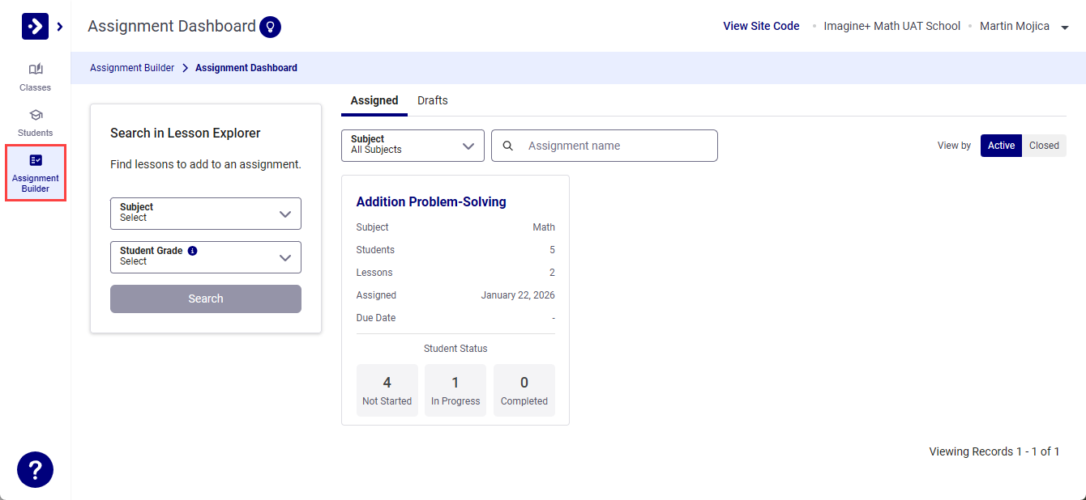Expand the sidebar using the chevron arrow
The height and width of the screenshot is (500, 1086).
pyautogui.click(x=60, y=27)
